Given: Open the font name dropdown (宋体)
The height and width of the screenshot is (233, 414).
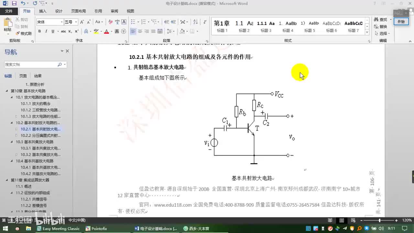Looking at the screenshot, I should 61,22.
